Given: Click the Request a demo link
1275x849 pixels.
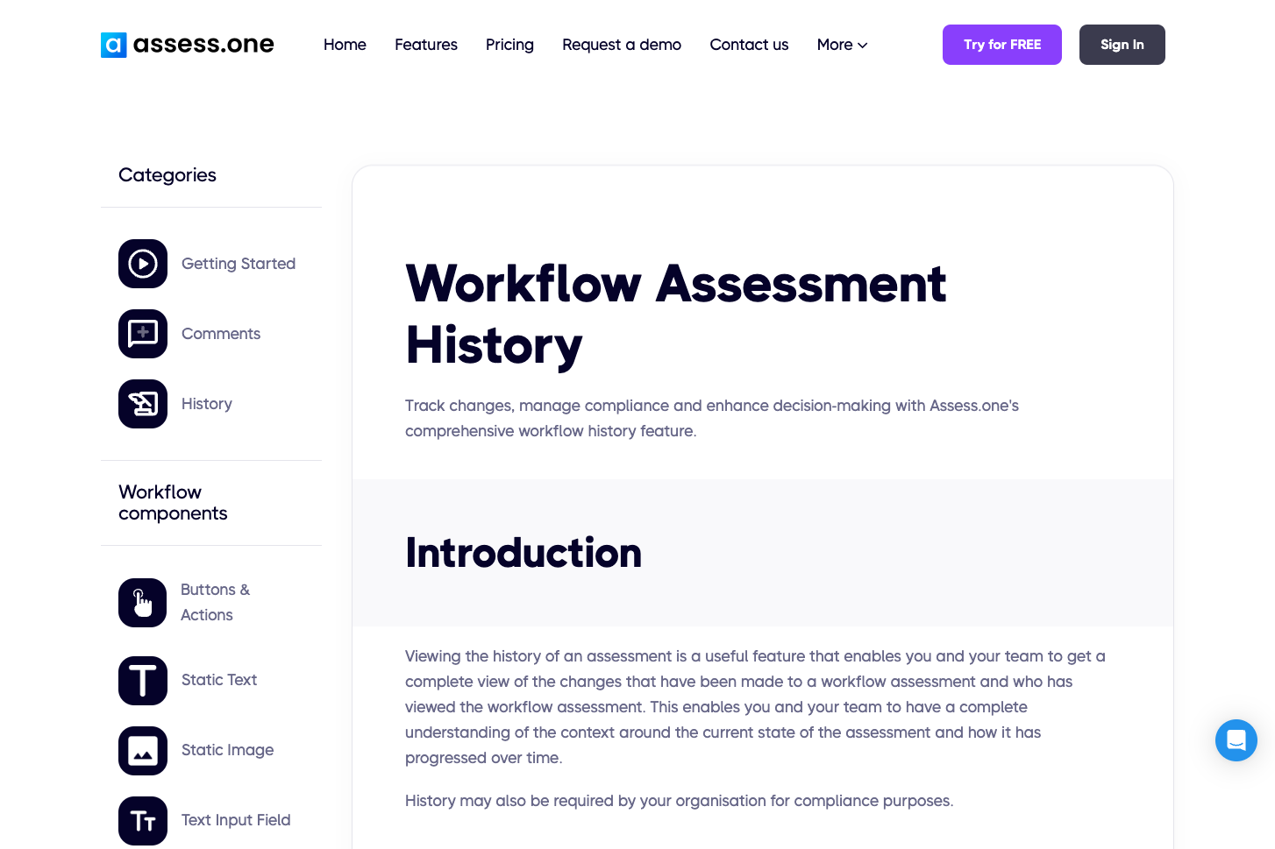Looking at the screenshot, I should coord(622,45).
